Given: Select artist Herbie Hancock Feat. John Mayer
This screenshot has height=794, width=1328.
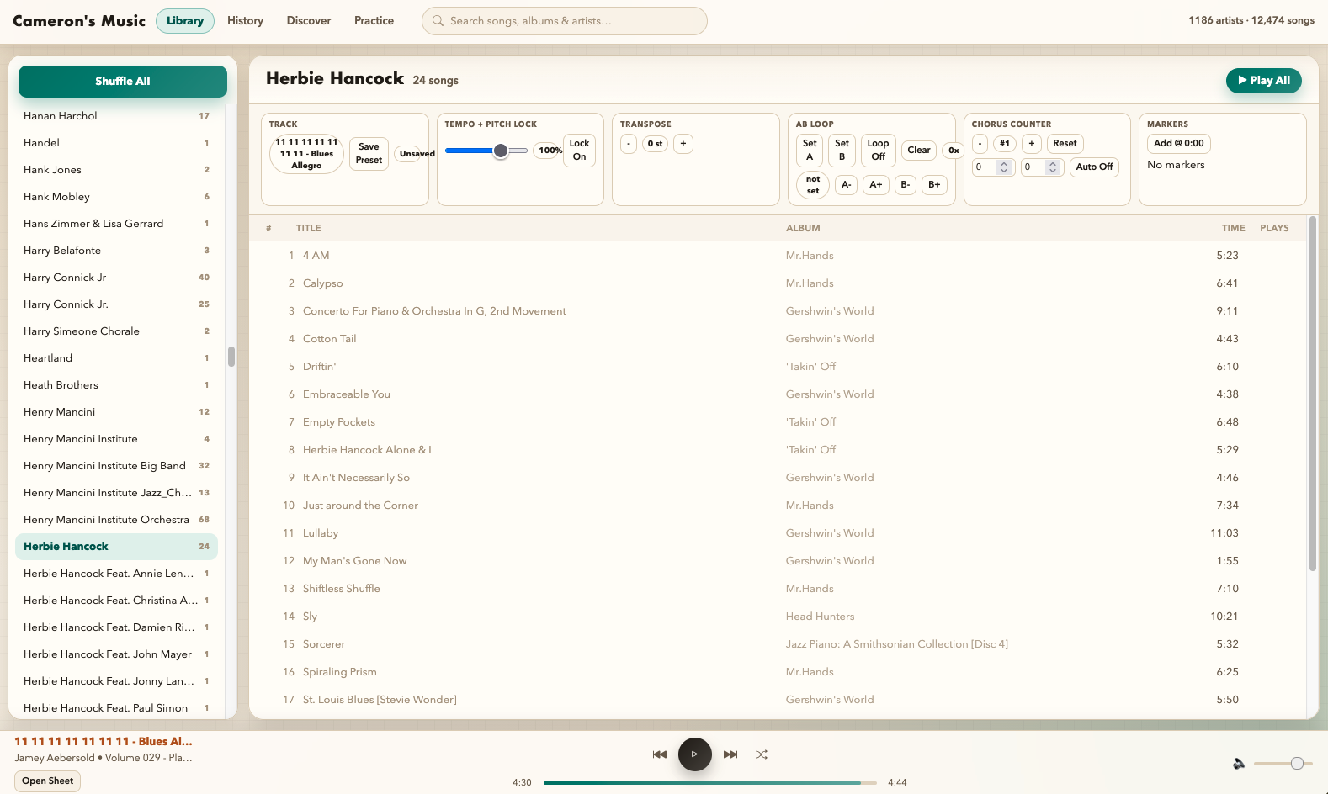Looking at the screenshot, I should (x=116, y=654).
